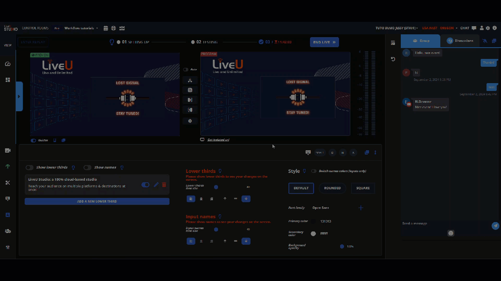Open the rundown list icon near chat

pos(393,43)
